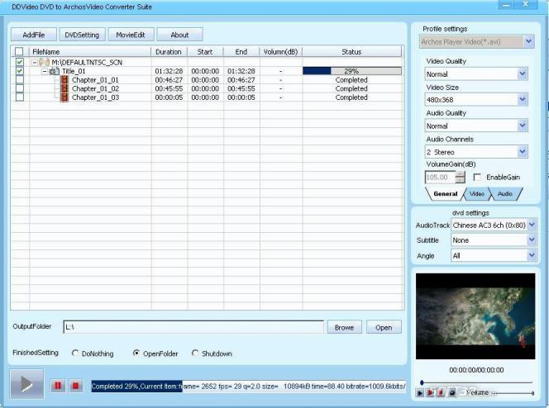Collapse the Title_01 tree node
This screenshot has height=408, width=549.
tap(45, 71)
